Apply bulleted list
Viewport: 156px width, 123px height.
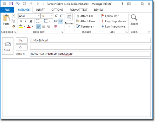[38, 21]
